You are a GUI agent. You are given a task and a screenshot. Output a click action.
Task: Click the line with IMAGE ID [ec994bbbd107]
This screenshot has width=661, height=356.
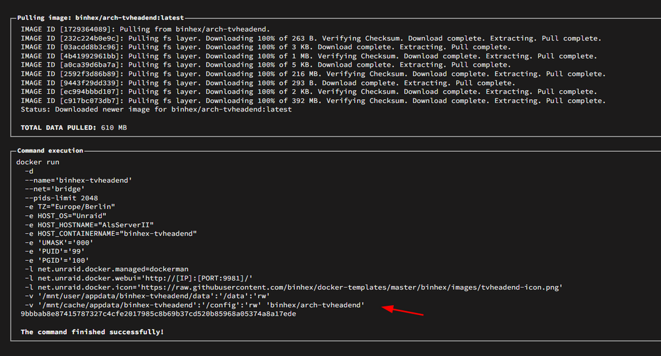click(309, 91)
